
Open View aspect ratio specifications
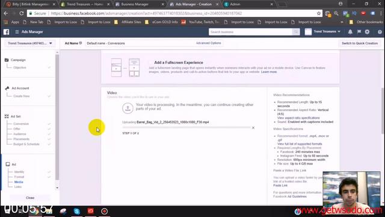tap(298, 118)
